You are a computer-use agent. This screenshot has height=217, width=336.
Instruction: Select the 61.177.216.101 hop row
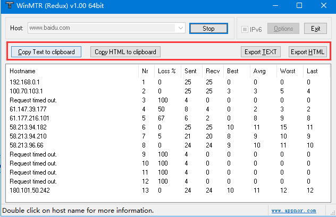(x=29, y=118)
